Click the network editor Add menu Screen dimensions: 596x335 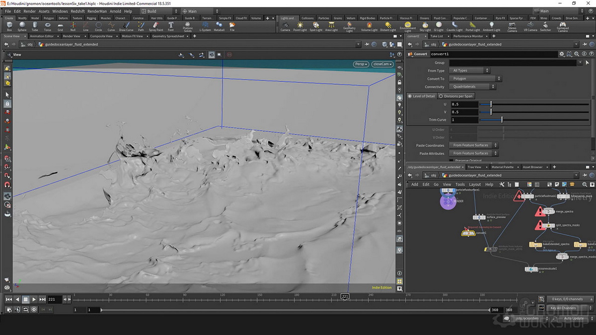coord(414,185)
